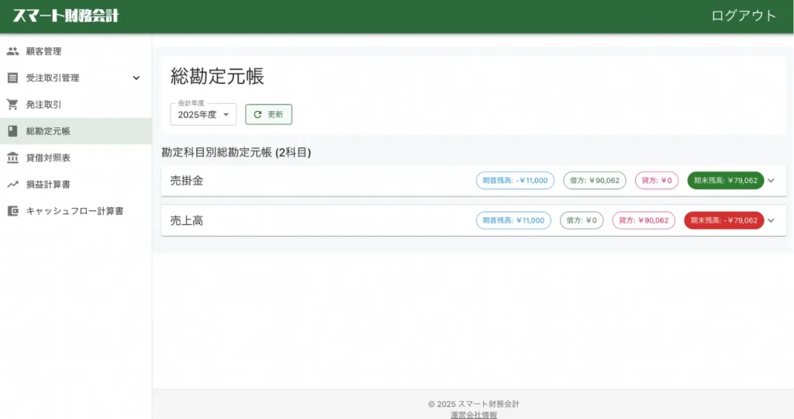Click the 総勘定元帳 book icon
Viewport: 794px width, 419px height.
[12, 131]
